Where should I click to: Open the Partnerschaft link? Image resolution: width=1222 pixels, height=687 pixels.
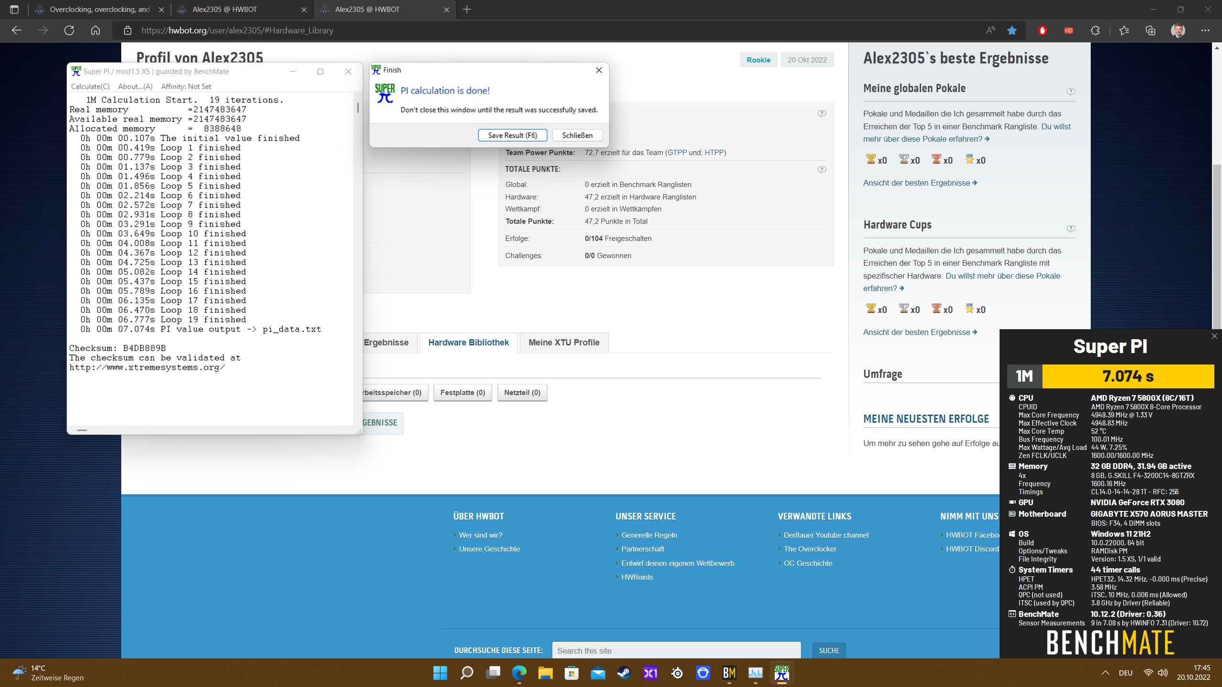[643, 549]
